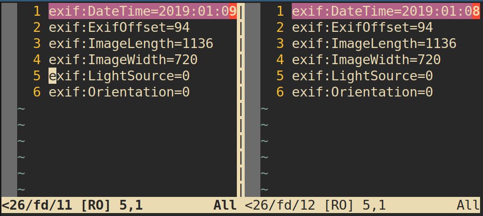
Task: Place cursor on exif:ExifOffset=94 in right pane
Action: tap(362, 27)
